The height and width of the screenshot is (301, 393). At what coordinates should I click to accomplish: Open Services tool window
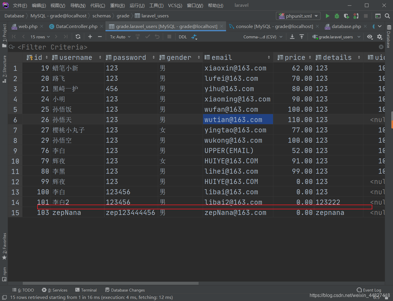[55, 290]
